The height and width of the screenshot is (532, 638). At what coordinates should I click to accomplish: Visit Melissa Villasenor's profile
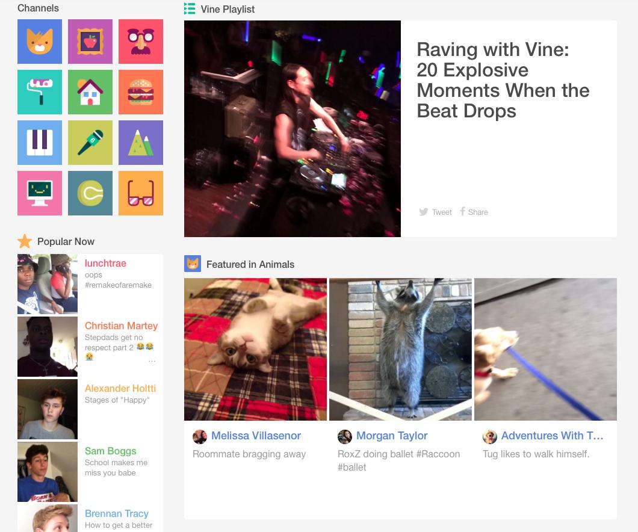coord(256,436)
